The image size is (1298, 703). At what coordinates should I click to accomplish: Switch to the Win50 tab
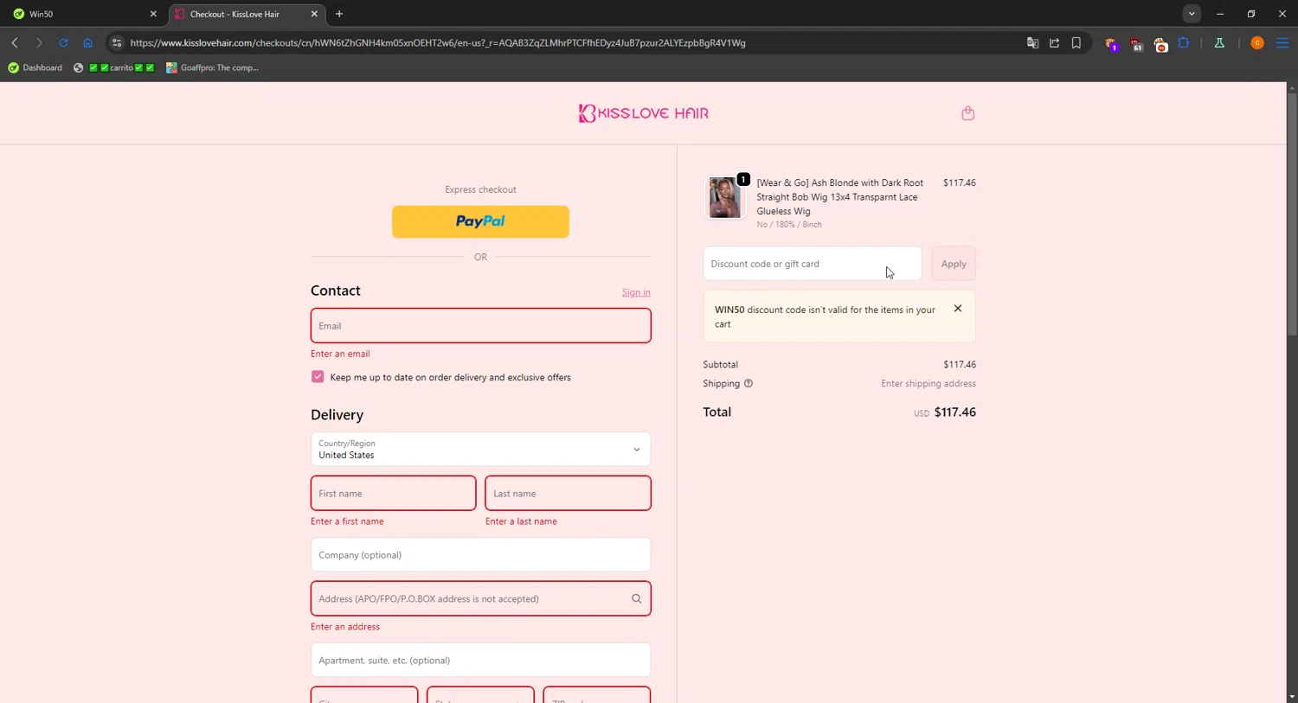point(82,14)
